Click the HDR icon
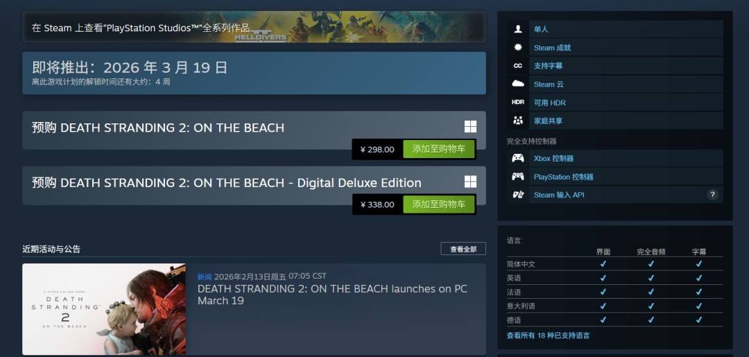The width and height of the screenshot is (749, 357). point(518,102)
